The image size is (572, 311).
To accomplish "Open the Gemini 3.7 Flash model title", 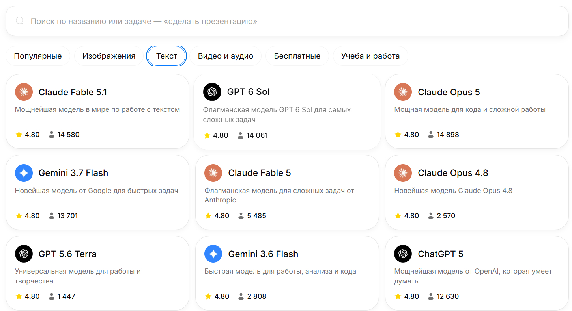I will pyautogui.click(x=73, y=173).
